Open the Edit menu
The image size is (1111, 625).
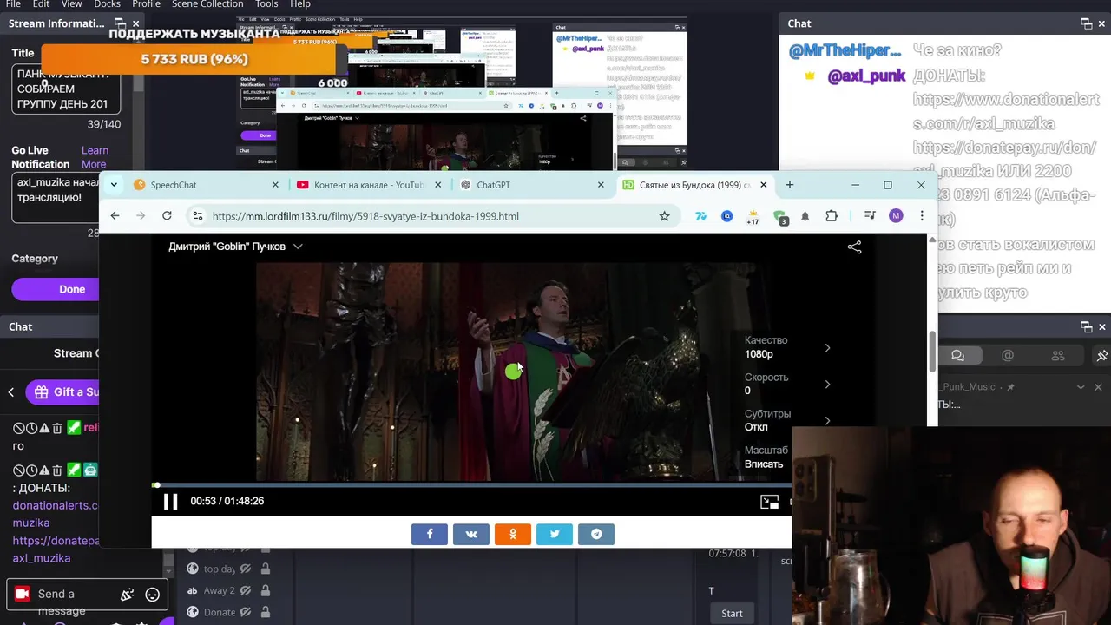click(x=41, y=4)
